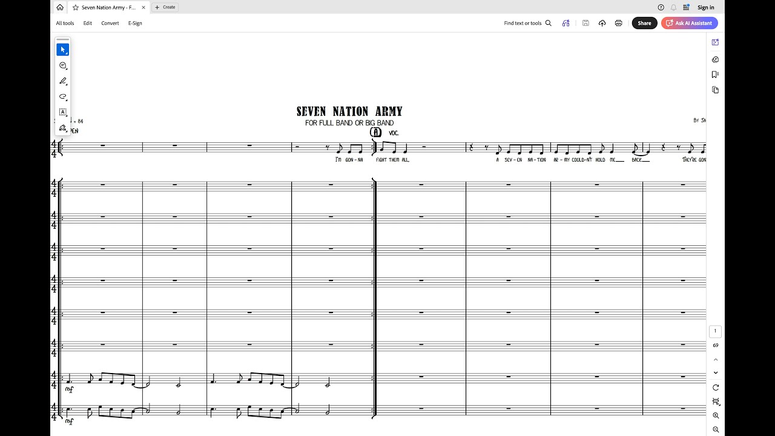Click Sign in
Viewport: 775px width, 436px height.
pyautogui.click(x=706, y=7)
